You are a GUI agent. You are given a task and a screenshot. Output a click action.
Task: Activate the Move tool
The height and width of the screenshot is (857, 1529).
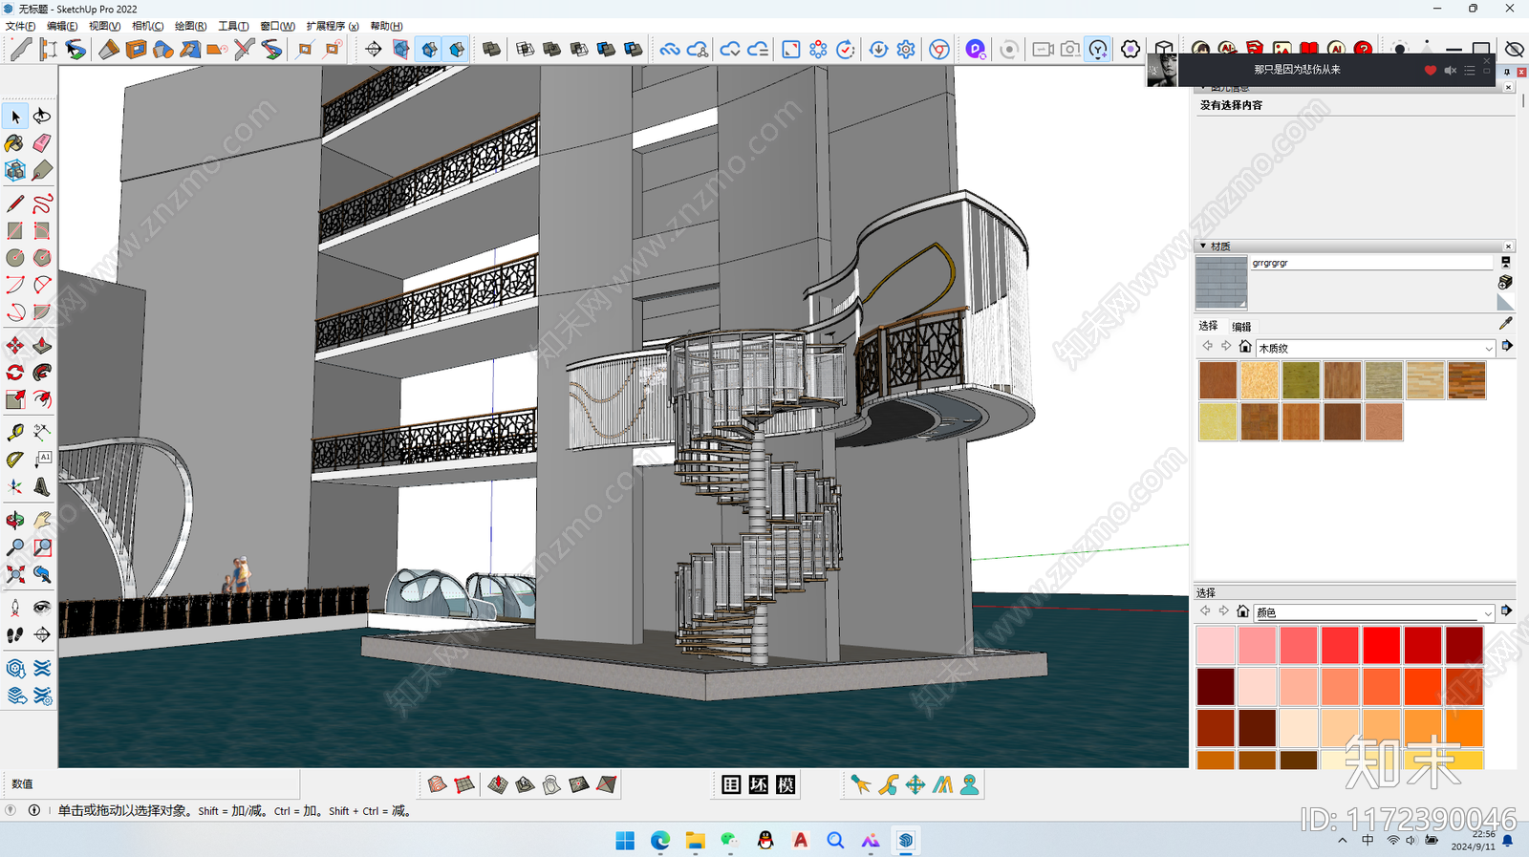[x=15, y=345]
